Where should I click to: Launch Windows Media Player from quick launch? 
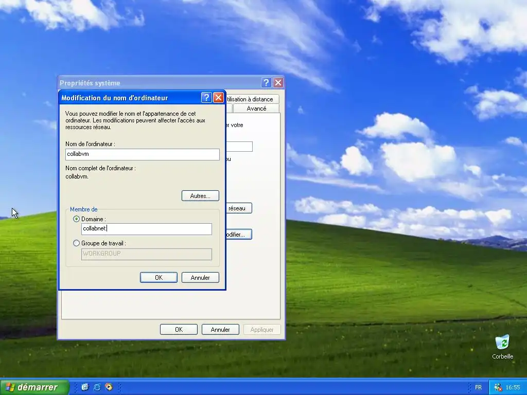point(109,387)
